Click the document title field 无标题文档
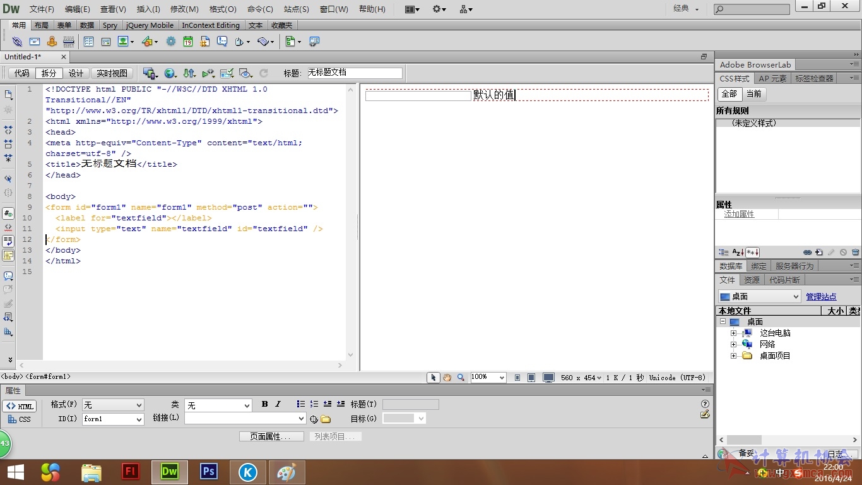This screenshot has height=485, width=862. coord(354,73)
